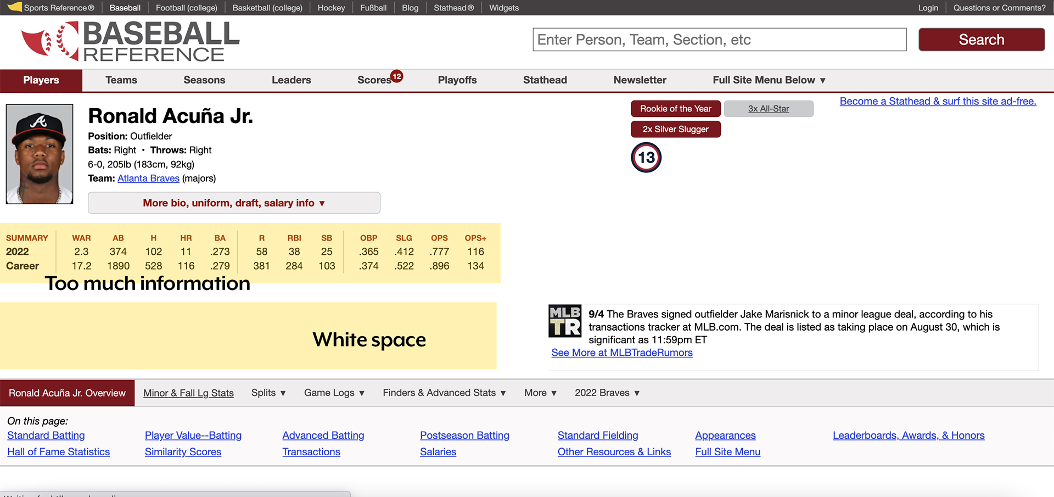Click the uniform number 13 badge
This screenshot has height=497, width=1054.
coord(646,158)
